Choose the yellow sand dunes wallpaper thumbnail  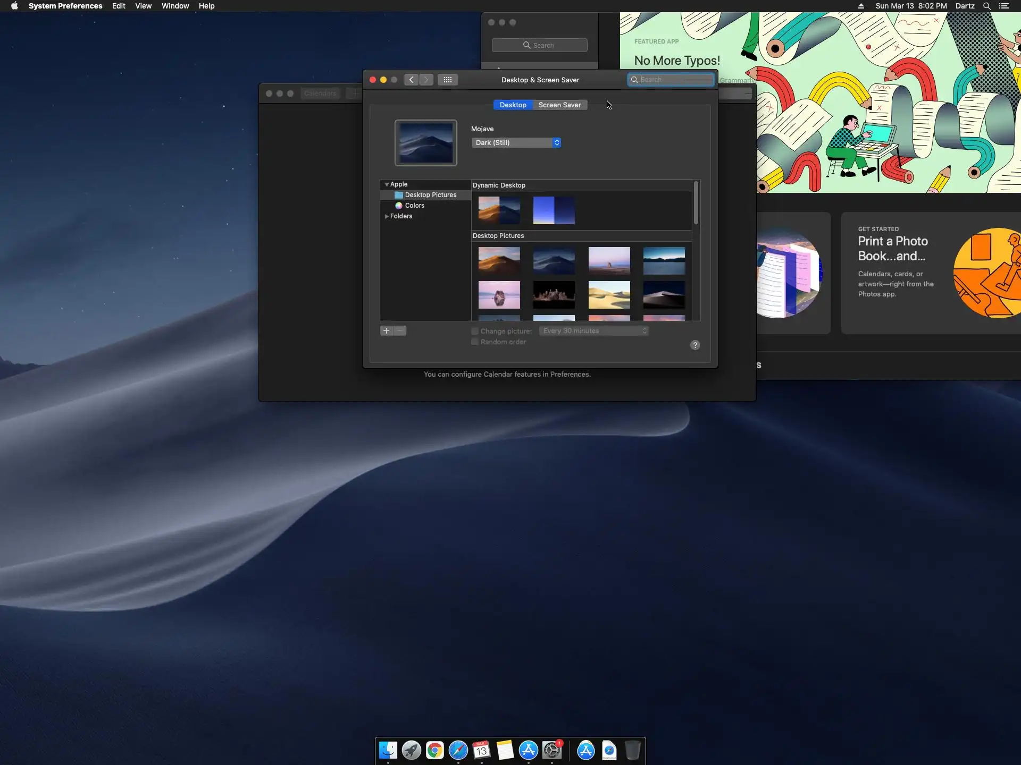(609, 295)
